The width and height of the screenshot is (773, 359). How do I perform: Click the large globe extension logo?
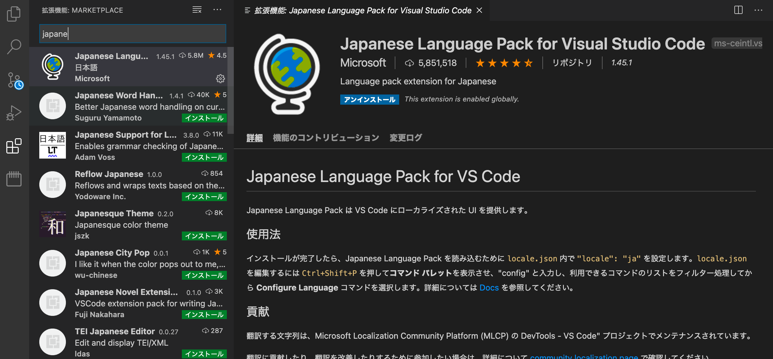[x=287, y=74]
